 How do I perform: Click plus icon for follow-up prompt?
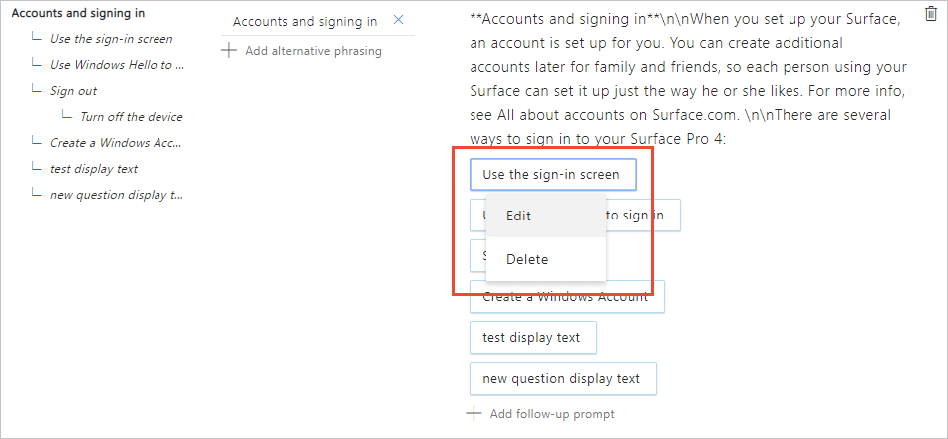point(474,413)
